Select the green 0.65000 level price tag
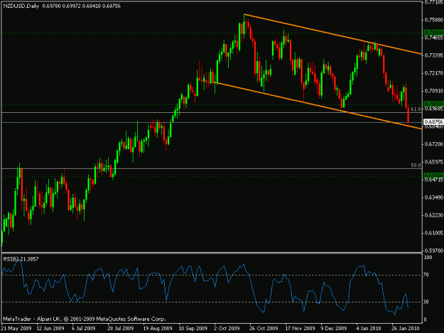Screen dimensions: 444x333 (x=433, y=175)
